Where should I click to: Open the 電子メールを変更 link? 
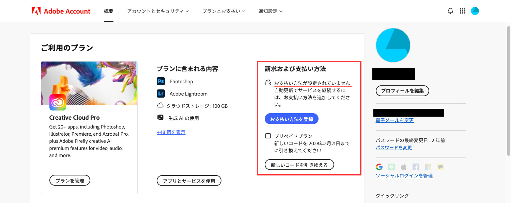tap(394, 120)
